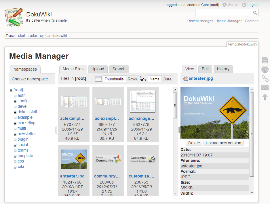Expand the plugin namespace node

point(15,140)
